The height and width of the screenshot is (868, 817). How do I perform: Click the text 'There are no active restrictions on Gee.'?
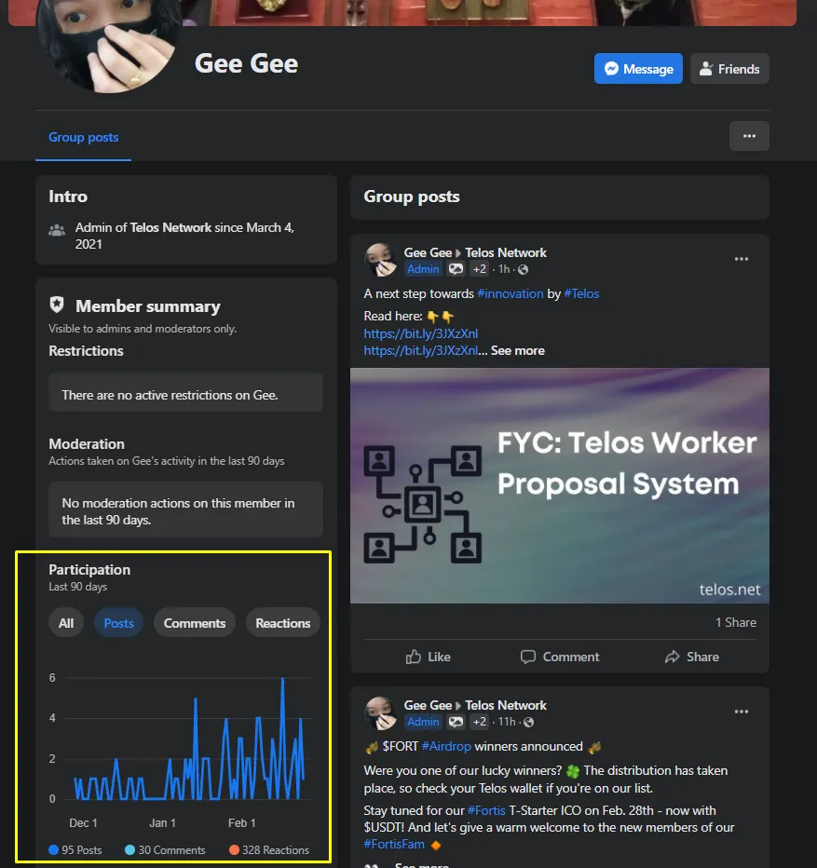pos(170,395)
